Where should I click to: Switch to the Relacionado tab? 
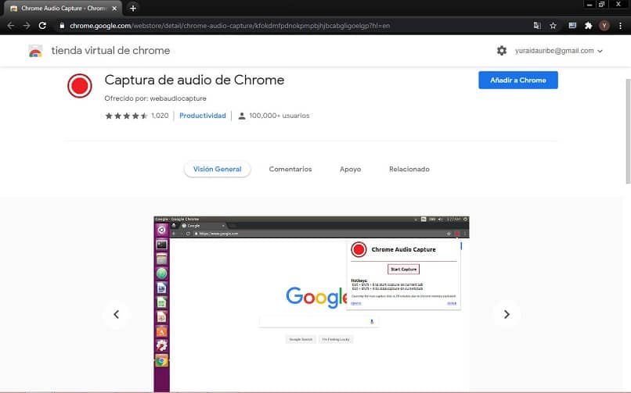pos(409,169)
